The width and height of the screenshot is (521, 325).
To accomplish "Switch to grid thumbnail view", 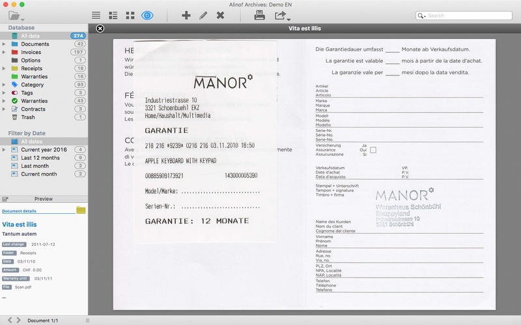I will (x=130, y=15).
